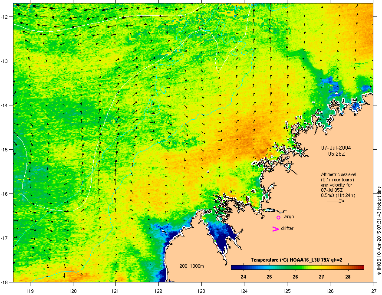Click the latitude axis label -14
Image resolution: width=382 pixels, height=295 pixels.
[5, 105]
